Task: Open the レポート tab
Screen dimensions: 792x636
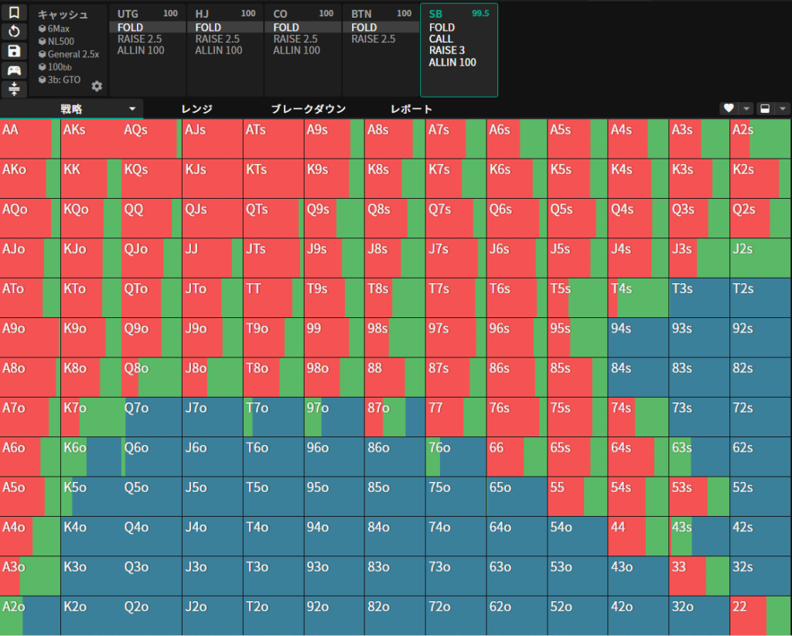Action: [411, 109]
